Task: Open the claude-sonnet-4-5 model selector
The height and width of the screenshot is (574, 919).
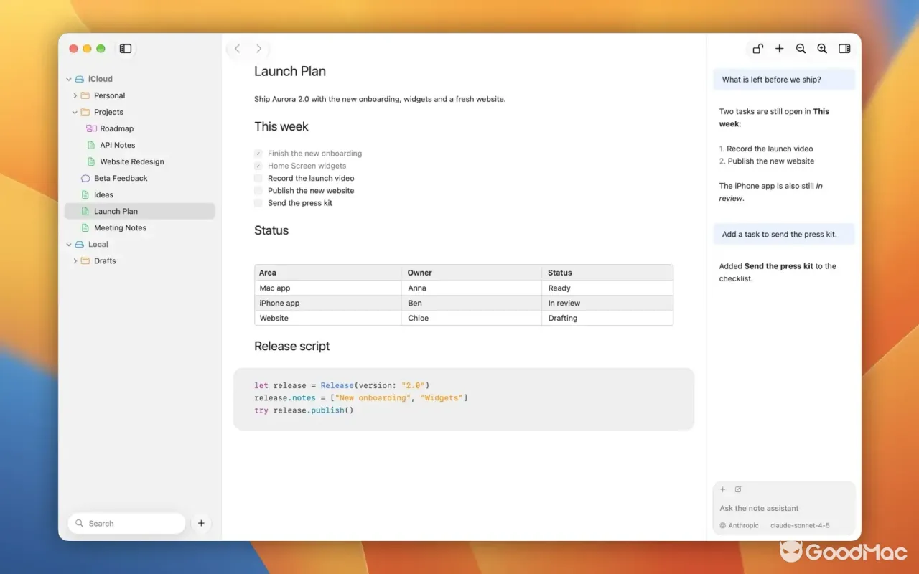Action: point(800,525)
